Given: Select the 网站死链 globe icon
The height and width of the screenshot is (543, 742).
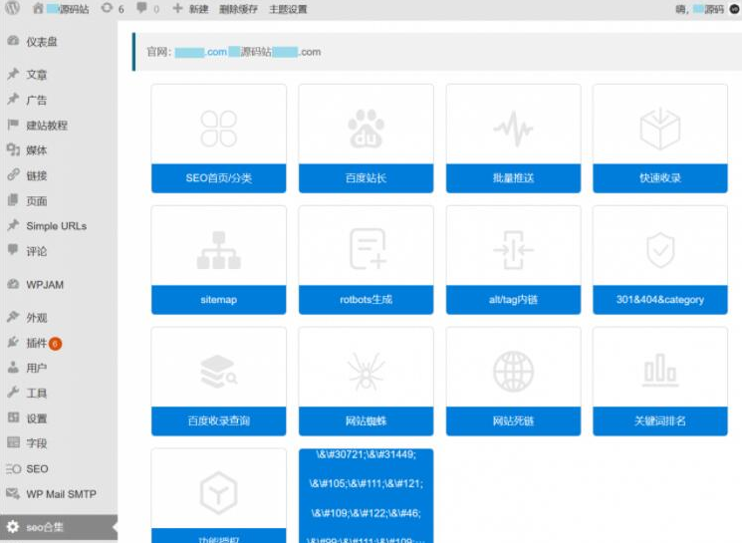Looking at the screenshot, I should click(513, 372).
